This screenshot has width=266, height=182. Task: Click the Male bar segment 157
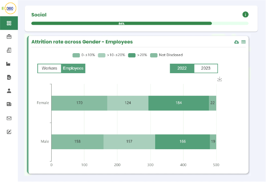[129, 142]
